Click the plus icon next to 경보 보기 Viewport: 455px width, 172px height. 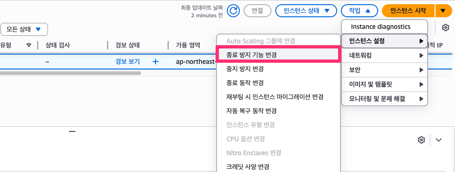pyautogui.click(x=156, y=62)
